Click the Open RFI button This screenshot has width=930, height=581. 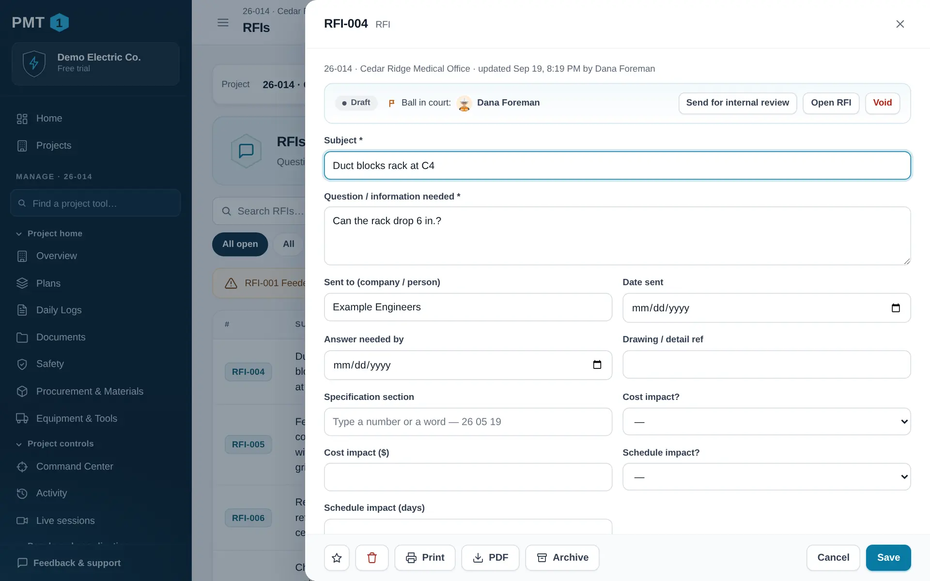831,103
